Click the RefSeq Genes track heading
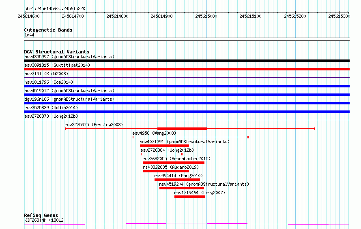Image resolution: width=361 pixels, height=229 pixels. point(41,216)
